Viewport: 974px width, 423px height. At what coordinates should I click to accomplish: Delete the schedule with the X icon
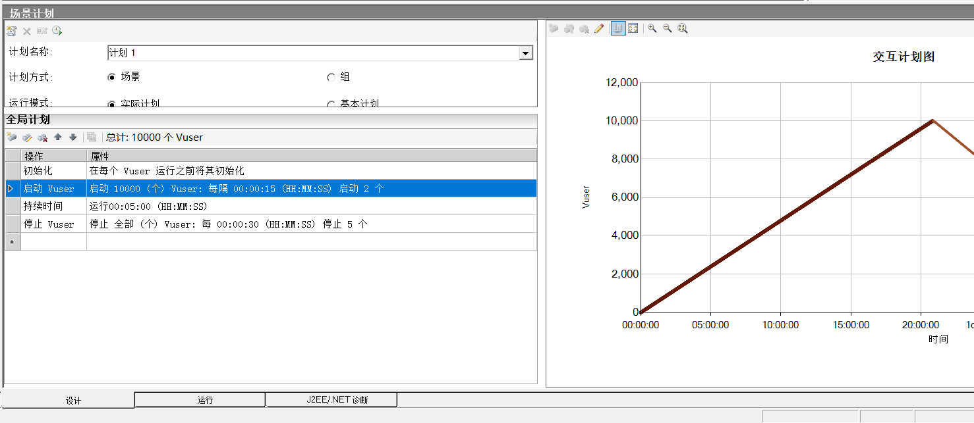[x=26, y=30]
